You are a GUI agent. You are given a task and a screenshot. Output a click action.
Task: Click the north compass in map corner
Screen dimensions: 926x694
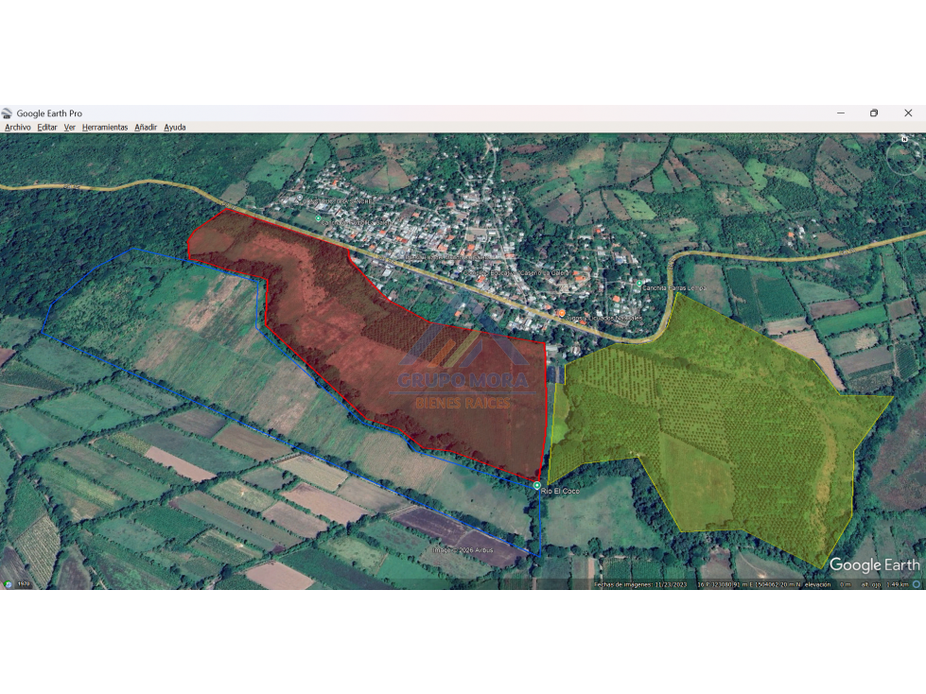904,155
